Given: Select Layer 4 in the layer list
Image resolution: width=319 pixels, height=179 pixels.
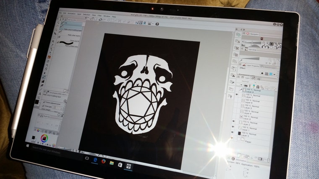Looking at the screenshot, I should pyautogui.click(x=254, y=112).
